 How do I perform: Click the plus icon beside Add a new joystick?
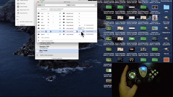(38, 41)
